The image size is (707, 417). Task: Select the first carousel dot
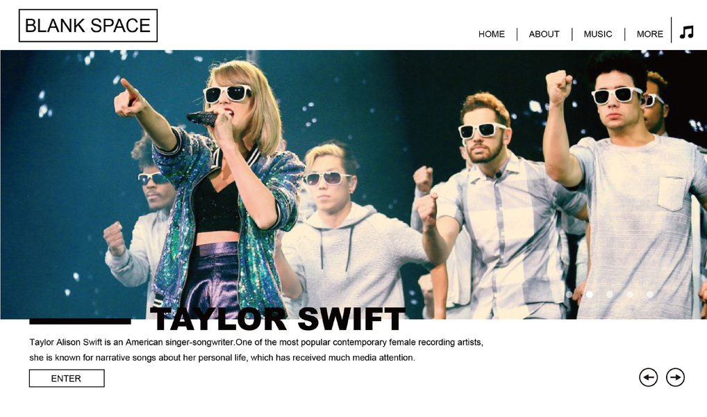569,294
